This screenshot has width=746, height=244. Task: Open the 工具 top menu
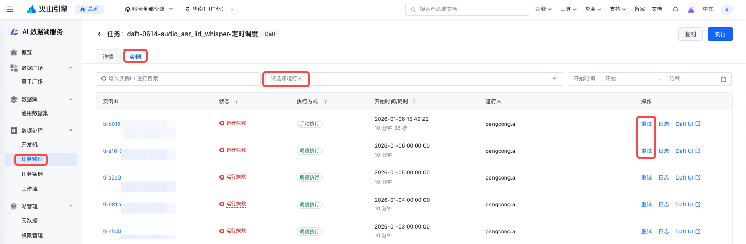(x=568, y=9)
